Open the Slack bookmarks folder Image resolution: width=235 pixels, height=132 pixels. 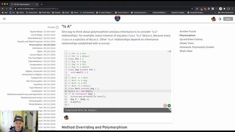66,12
